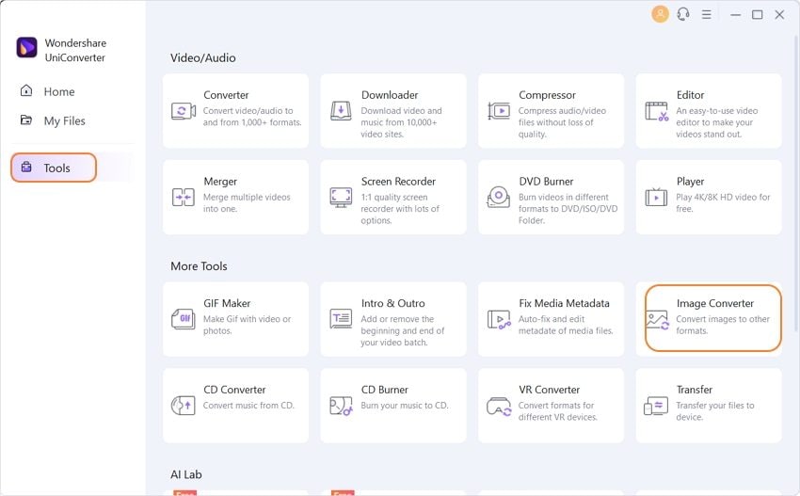Start the Screen Recorder title
The height and width of the screenshot is (496, 800).
pyautogui.click(x=398, y=181)
